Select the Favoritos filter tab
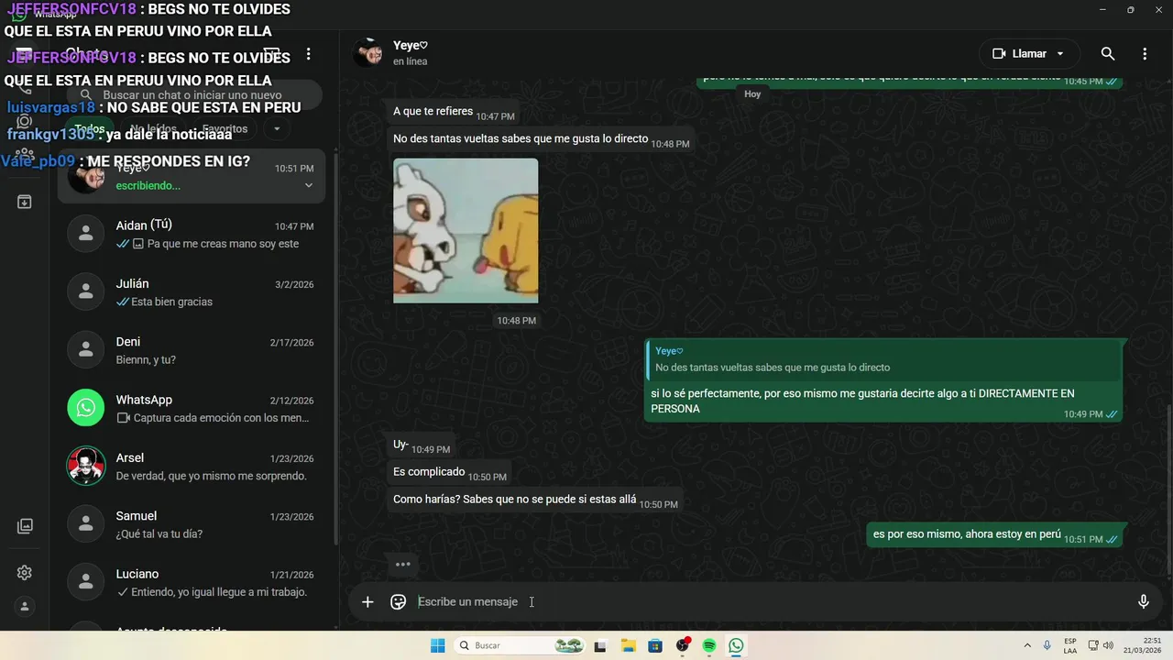 click(225, 129)
